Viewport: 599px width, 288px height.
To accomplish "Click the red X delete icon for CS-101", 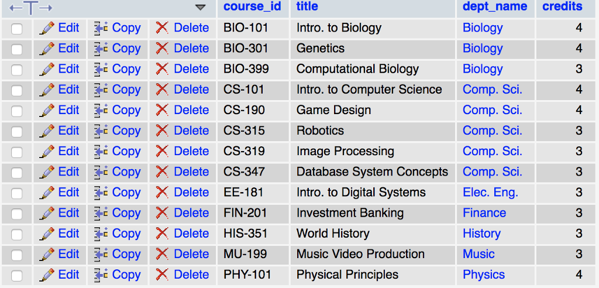I will click(x=163, y=90).
